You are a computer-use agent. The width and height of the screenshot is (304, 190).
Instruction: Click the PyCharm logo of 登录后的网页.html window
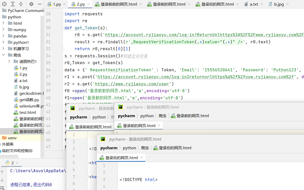103,139
